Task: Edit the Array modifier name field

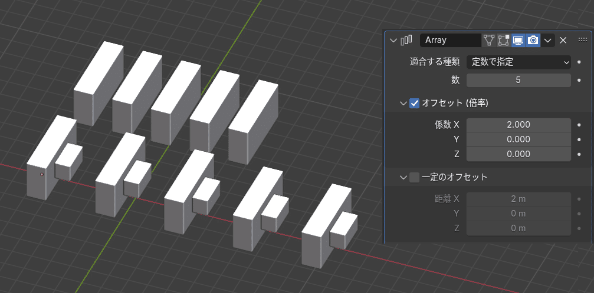Action: tap(451, 40)
